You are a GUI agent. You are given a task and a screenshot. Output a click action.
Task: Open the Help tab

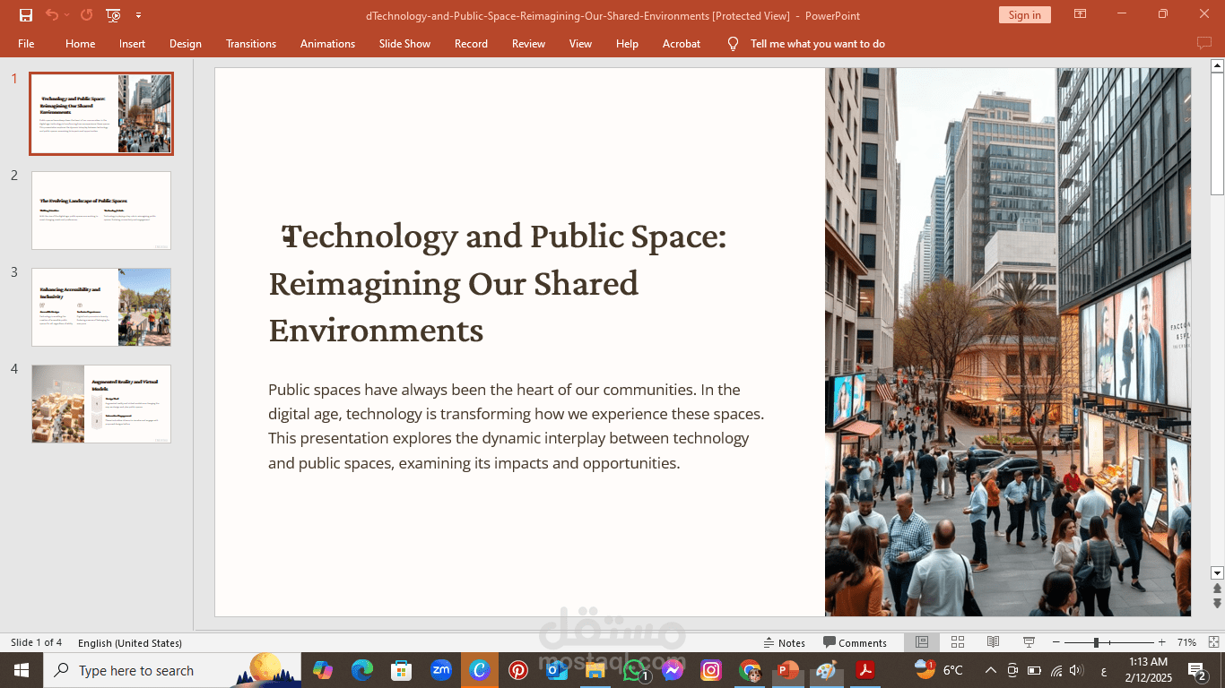[x=627, y=44]
